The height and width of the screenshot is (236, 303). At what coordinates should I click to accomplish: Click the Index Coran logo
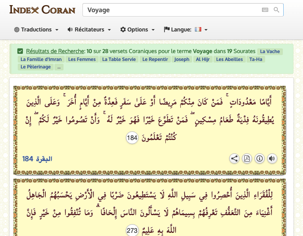42,9
